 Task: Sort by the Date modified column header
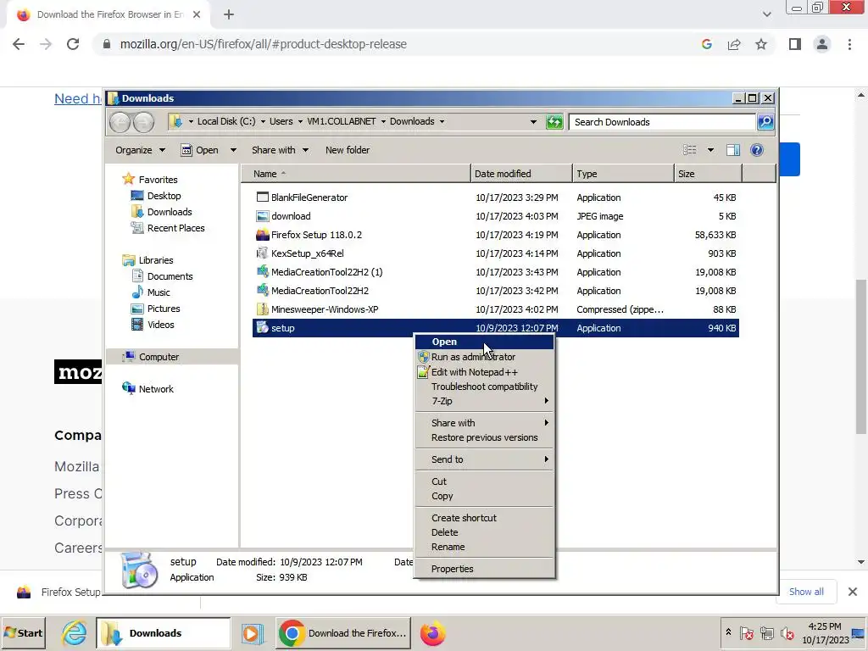pyautogui.click(x=521, y=174)
